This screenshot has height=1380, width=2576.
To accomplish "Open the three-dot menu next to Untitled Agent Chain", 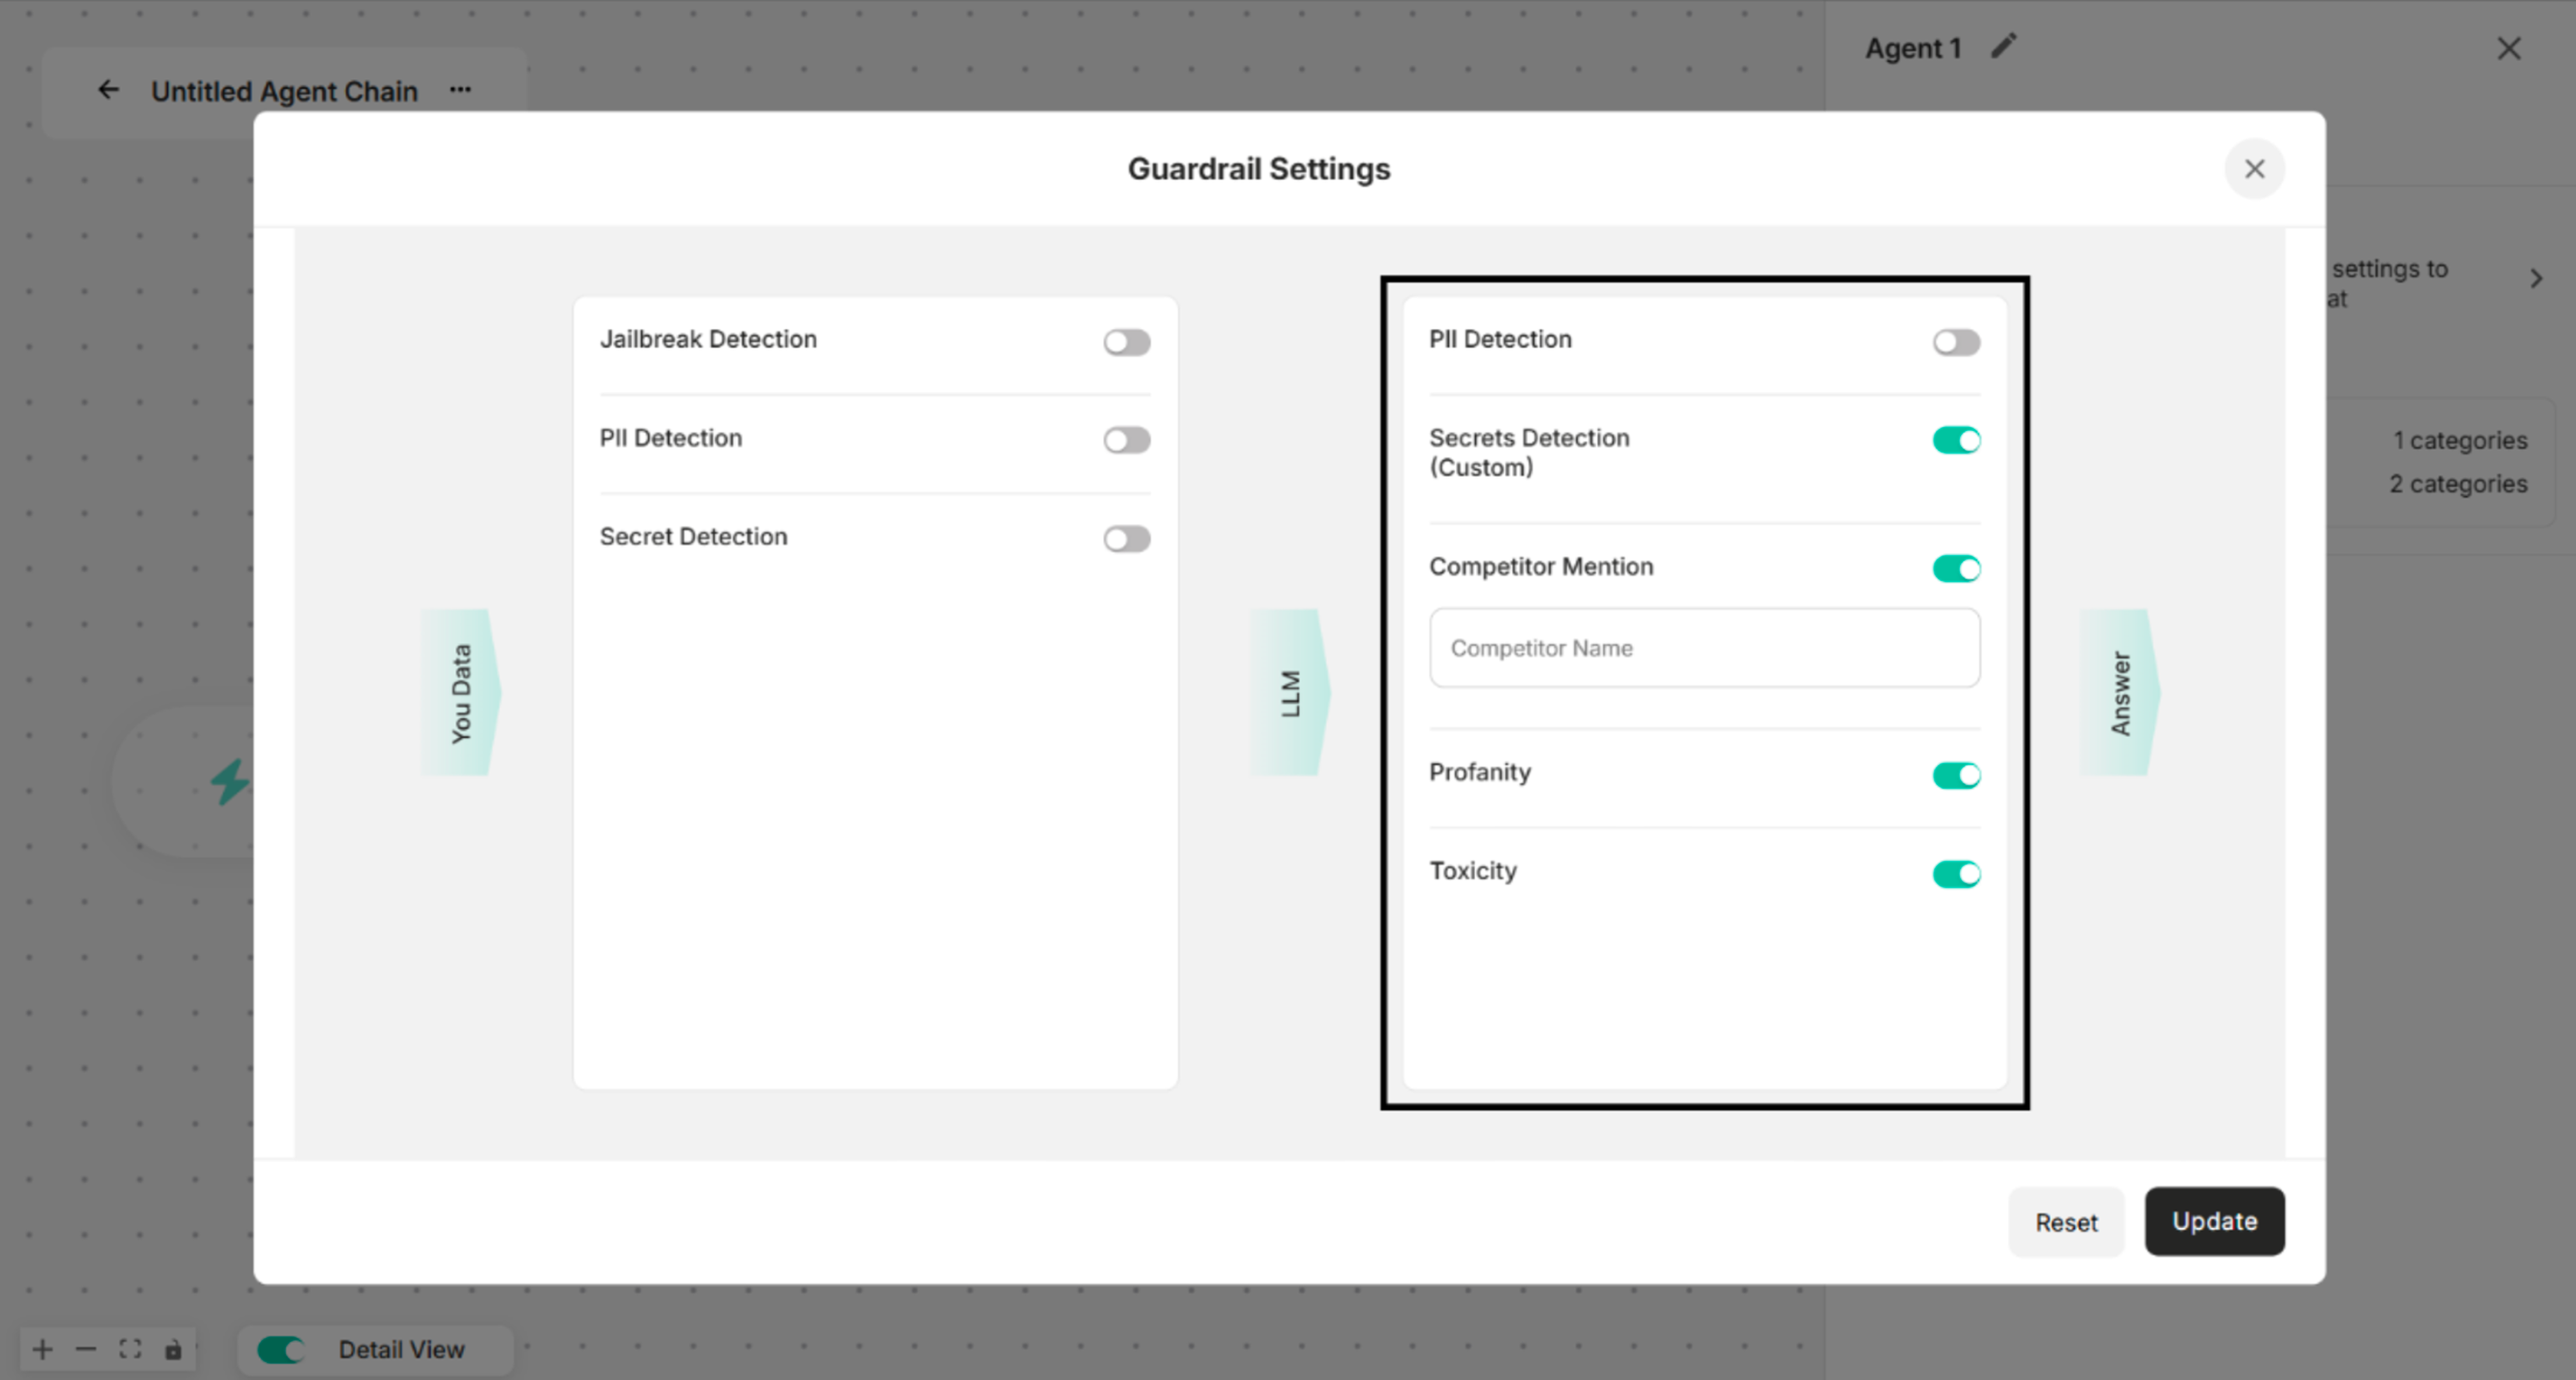I will [x=460, y=90].
